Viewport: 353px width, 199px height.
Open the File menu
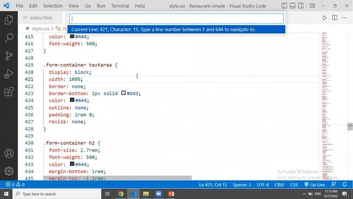(20, 6)
